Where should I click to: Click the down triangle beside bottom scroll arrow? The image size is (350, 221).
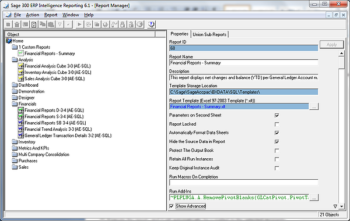pos(335,206)
